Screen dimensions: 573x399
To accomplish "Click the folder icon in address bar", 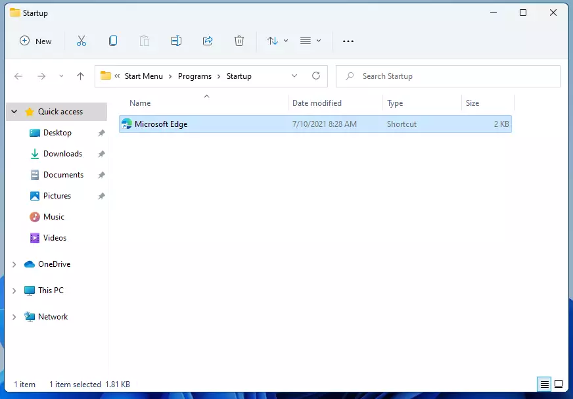I will (106, 76).
